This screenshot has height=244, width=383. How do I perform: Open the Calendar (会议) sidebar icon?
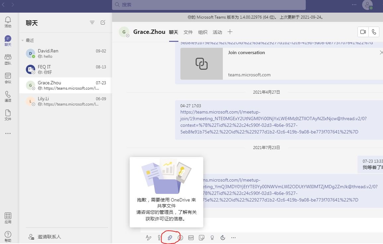8,78
